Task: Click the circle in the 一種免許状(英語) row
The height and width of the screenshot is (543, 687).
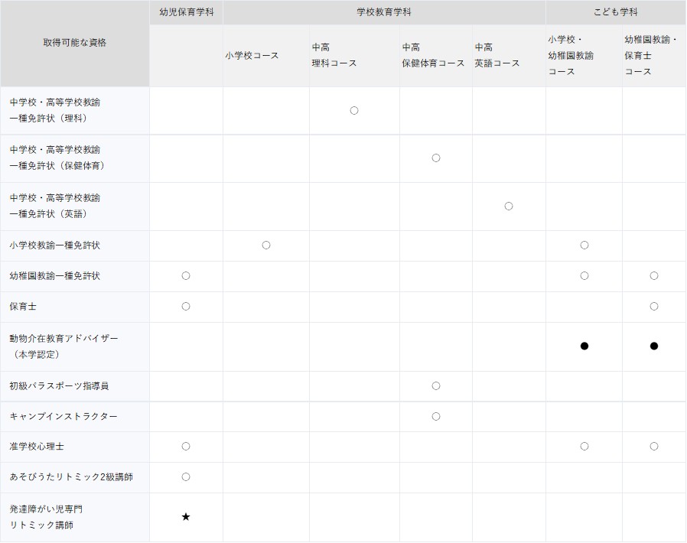Action: point(509,206)
